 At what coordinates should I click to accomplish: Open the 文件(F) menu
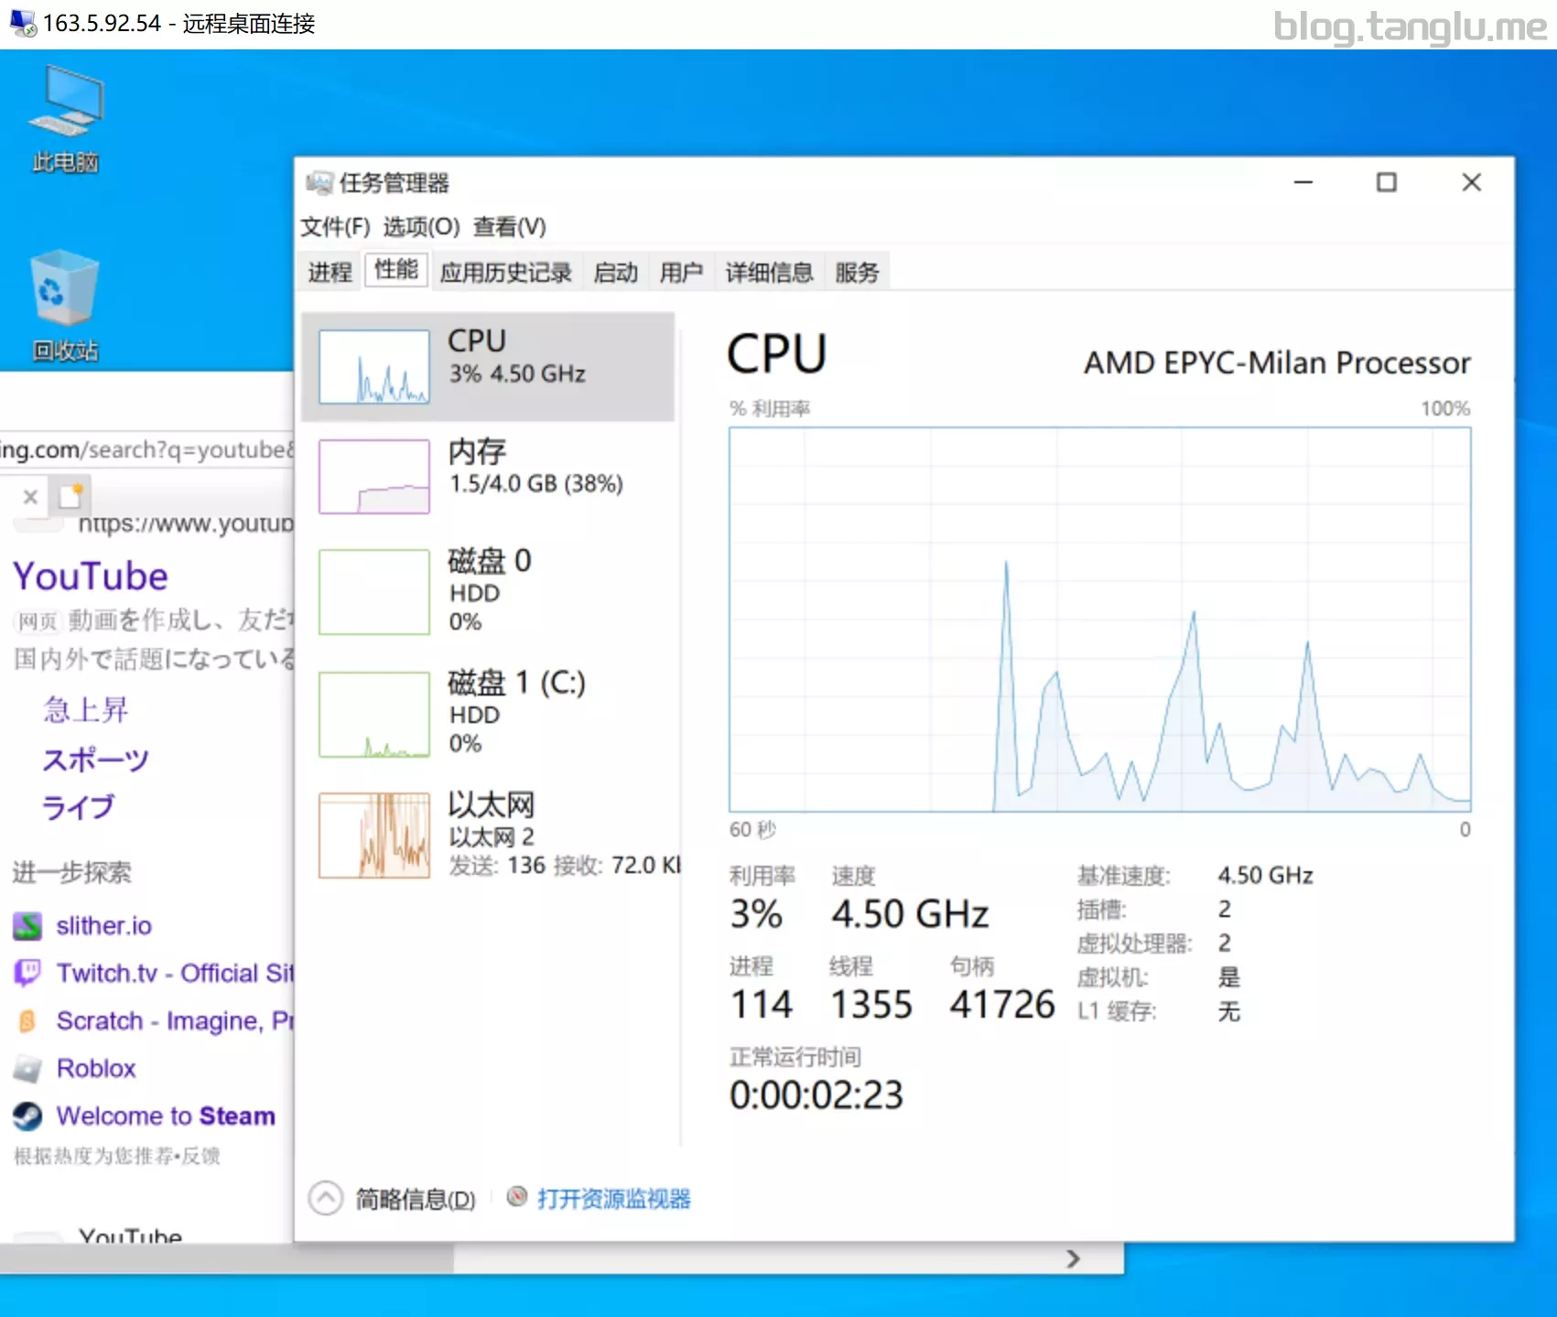335,227
